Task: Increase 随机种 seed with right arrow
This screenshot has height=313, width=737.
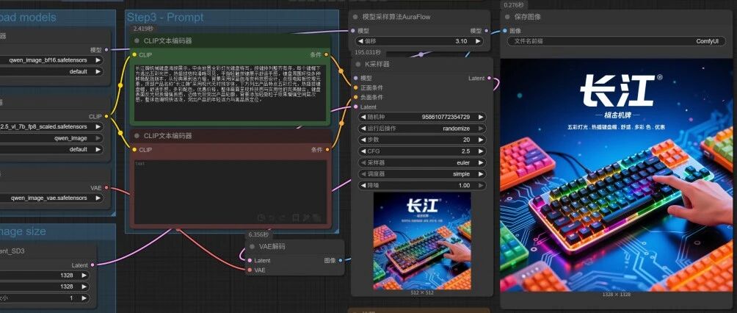Action: (x=480, y=117)
